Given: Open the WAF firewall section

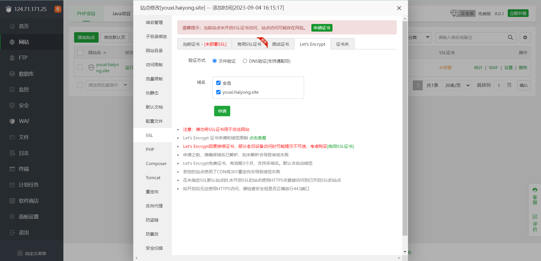Looking at the screenshot, I should [24, 121].
